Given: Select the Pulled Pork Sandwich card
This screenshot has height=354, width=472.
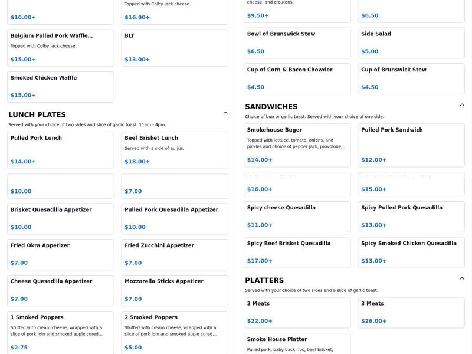Looking at the screenshot, I should coord(411,145).
